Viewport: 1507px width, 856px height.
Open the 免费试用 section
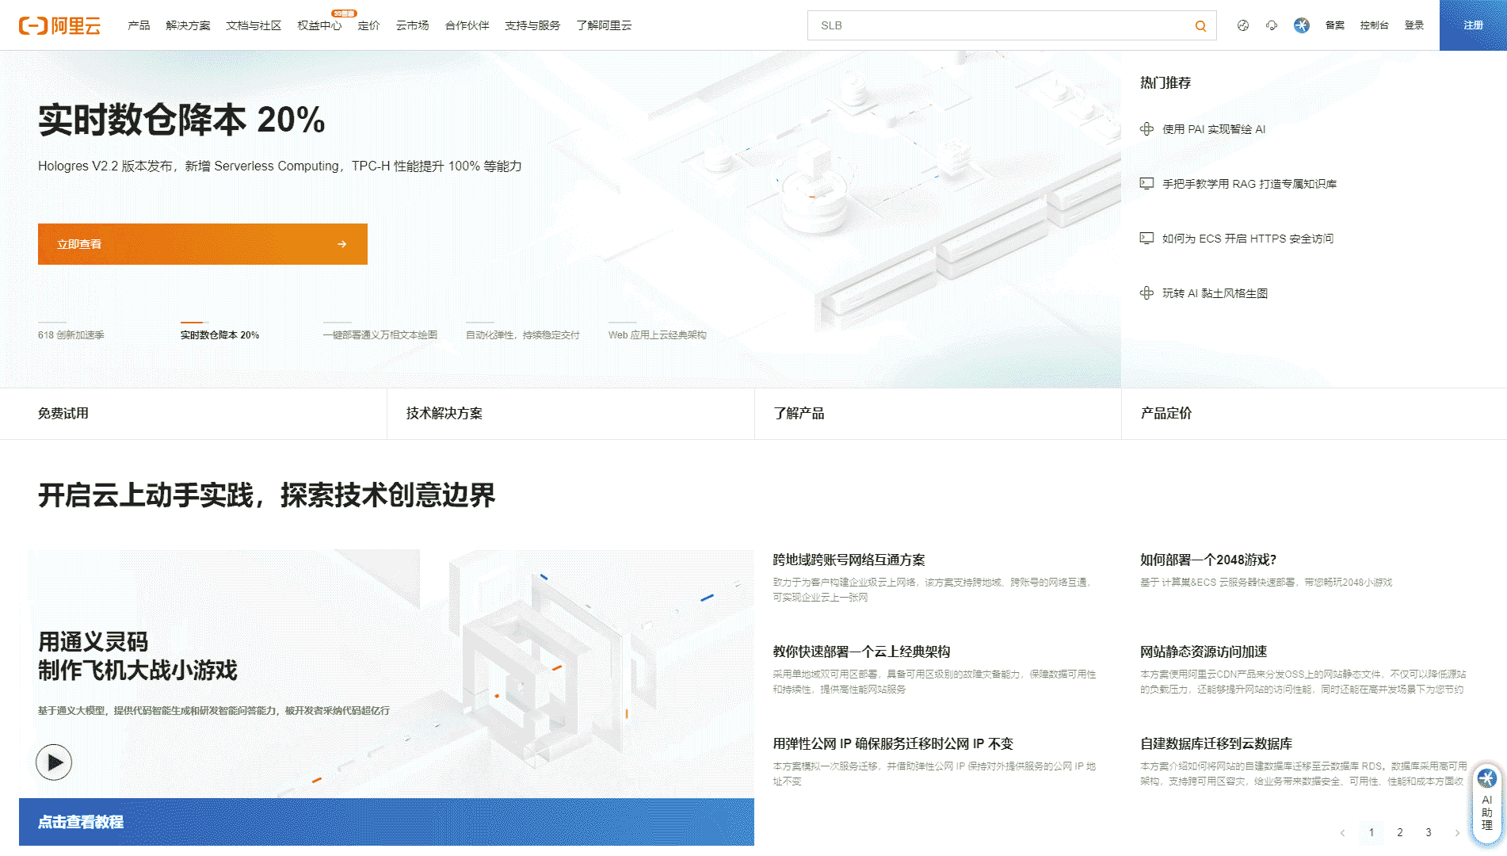coord(193,414)
